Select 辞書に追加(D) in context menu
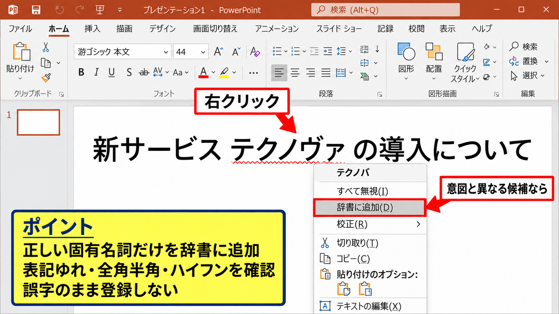This screenshot has height=314, width=559. point(370,208)
